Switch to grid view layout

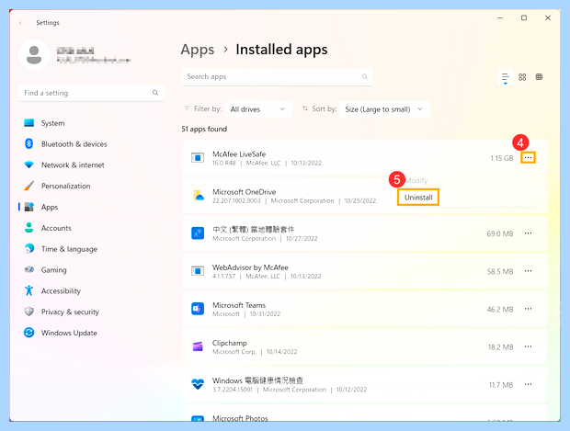(522, 77)
